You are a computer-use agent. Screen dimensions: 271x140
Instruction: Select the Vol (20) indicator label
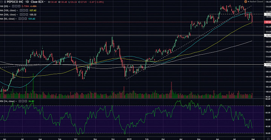pyautogui.click(x=4, y=6)
